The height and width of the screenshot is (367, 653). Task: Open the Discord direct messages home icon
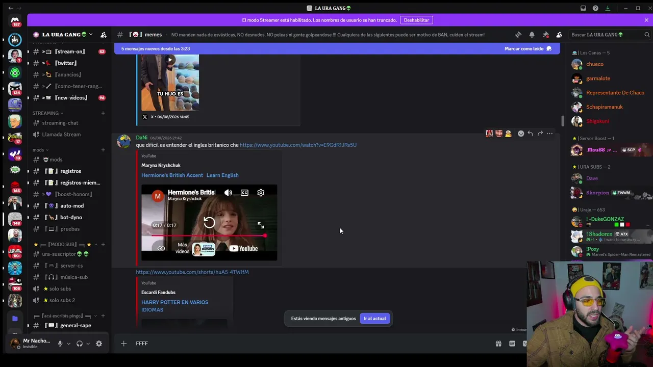(x=15, y=21)
